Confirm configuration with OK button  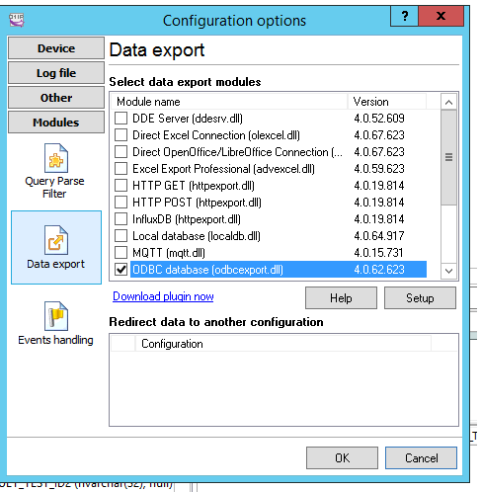pyautogui.click(x=342, y=457)
